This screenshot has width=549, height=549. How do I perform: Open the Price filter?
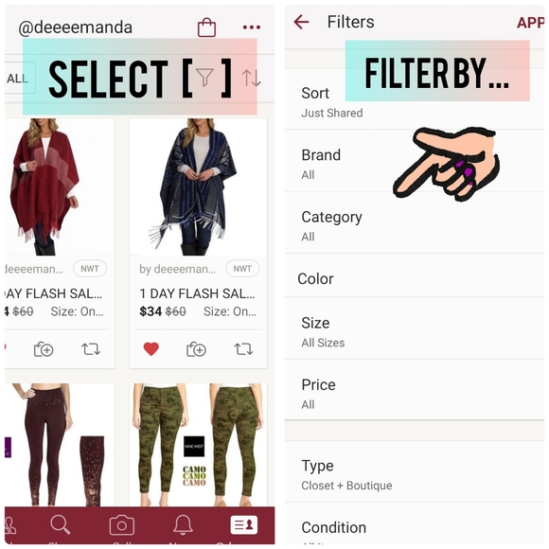415,390
